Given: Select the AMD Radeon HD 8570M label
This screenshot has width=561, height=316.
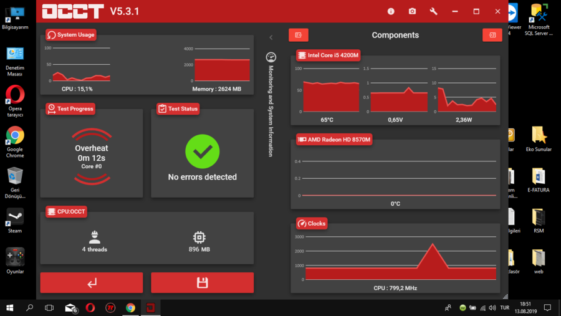Looking at the screenshot, I should 334,140.
